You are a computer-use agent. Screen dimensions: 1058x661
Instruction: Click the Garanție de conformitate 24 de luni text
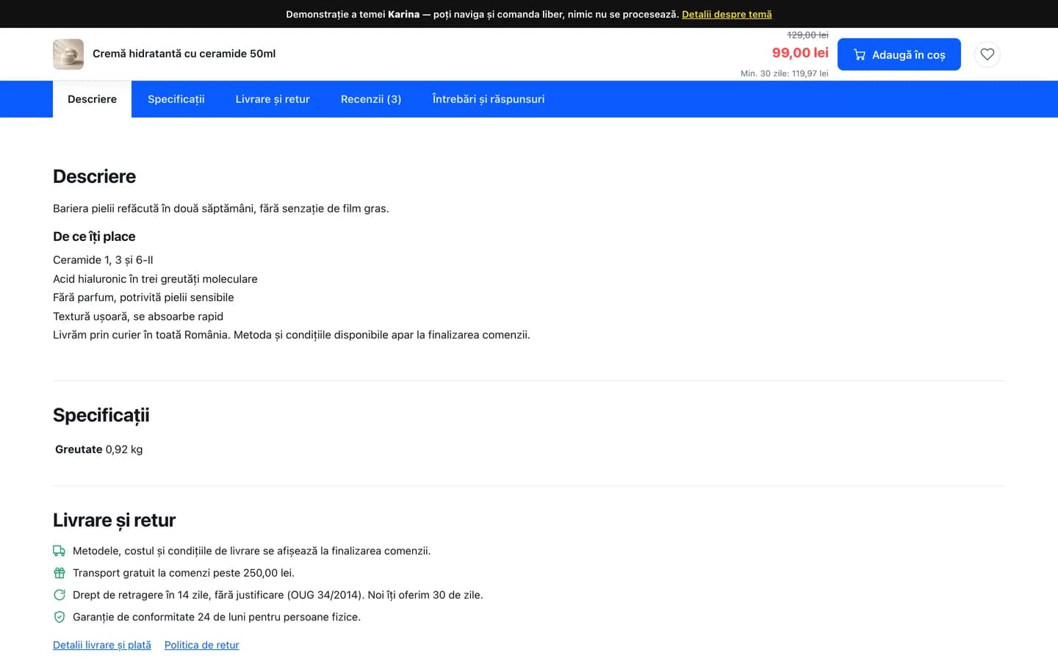pos(217,617)
